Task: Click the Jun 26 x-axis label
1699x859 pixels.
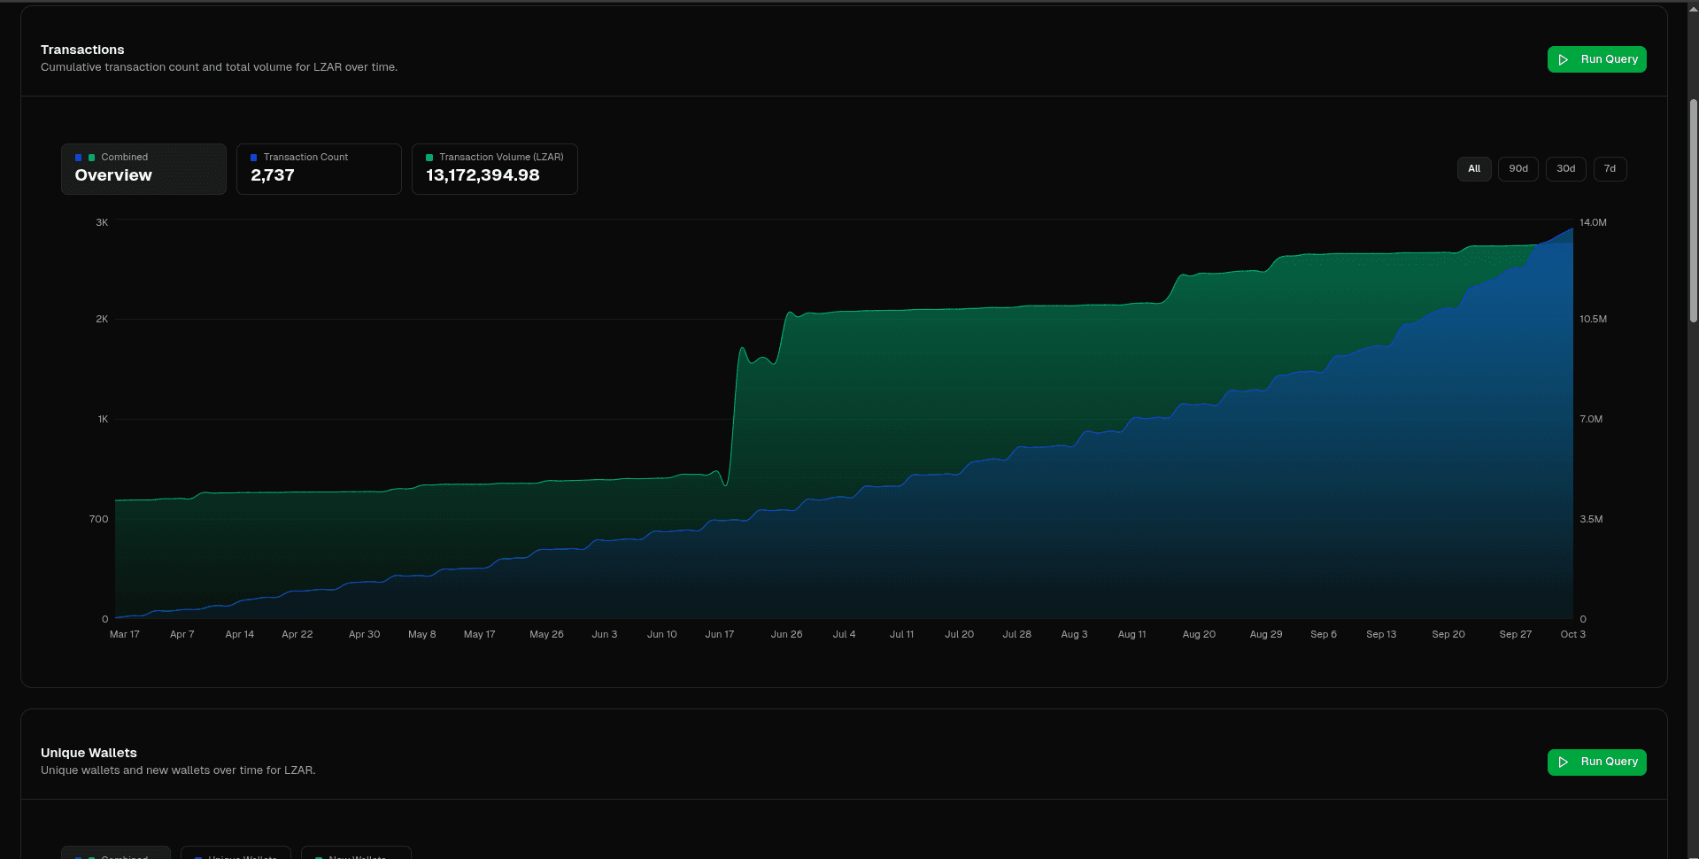Action: [x=787, y=634]
